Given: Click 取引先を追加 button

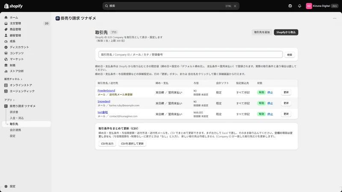Looking at the screenshot, I should click(x=262, y=32).
